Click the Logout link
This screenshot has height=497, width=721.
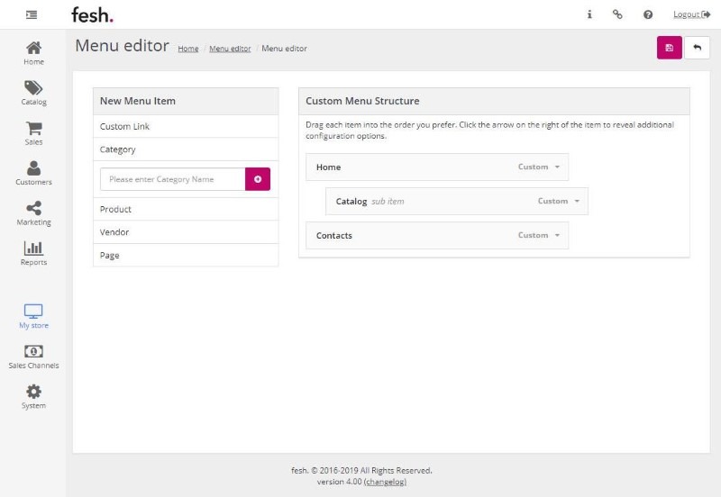pyautogui.click(x=691, y=14)
